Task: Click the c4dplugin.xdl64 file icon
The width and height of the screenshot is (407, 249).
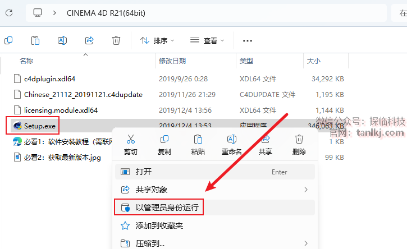Action: [17, 79]
